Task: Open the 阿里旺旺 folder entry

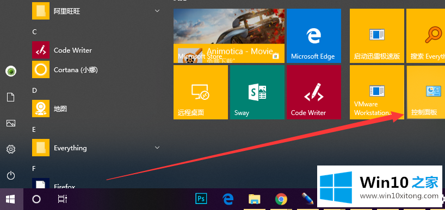Action: click(x=96, y=11)
